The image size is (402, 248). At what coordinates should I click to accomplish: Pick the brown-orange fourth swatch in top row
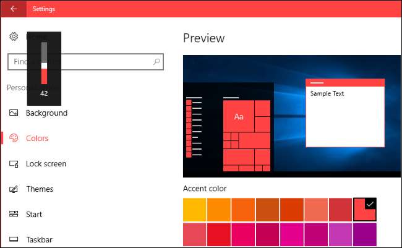267,210
